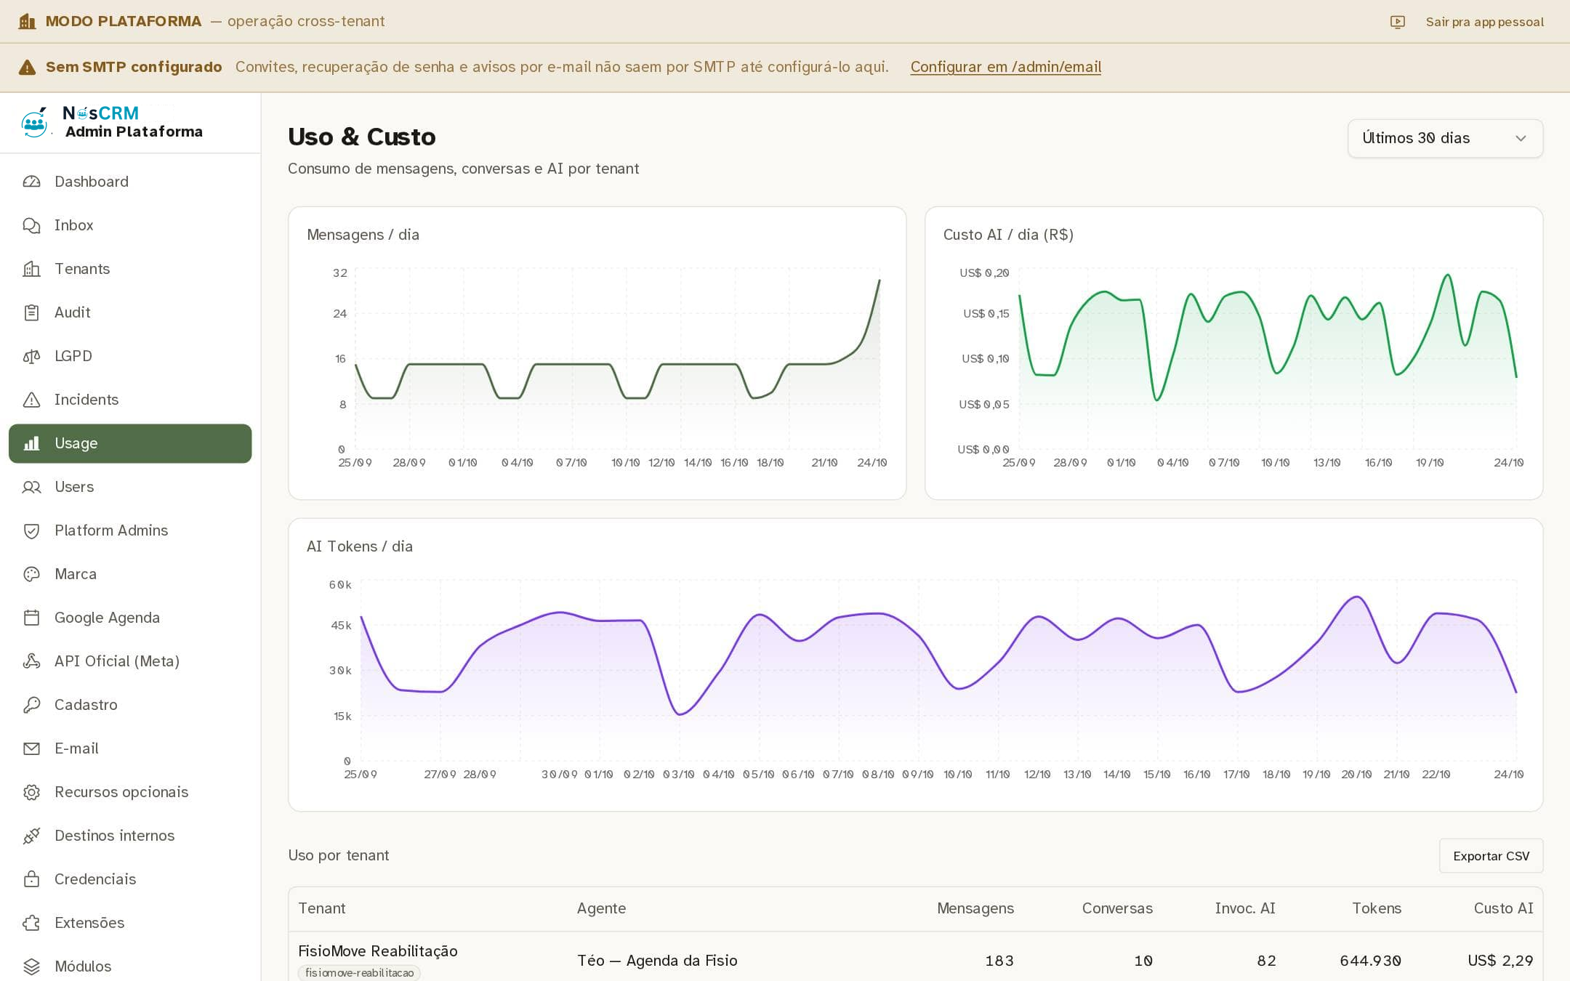Follow the Configurar em /admin/email link

(1006, 67)
